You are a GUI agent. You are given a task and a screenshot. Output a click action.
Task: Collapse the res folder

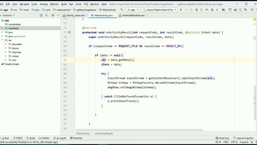[x=2, y=40]
